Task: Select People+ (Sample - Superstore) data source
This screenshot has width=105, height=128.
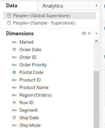Action: pyautogui.click(x=50, y=23)
